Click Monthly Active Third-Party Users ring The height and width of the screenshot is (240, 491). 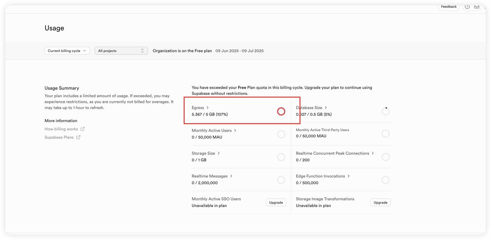pos(385,134)
